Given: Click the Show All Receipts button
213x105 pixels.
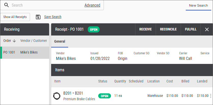Looking at the screenshot, I should tap(15, 17).
